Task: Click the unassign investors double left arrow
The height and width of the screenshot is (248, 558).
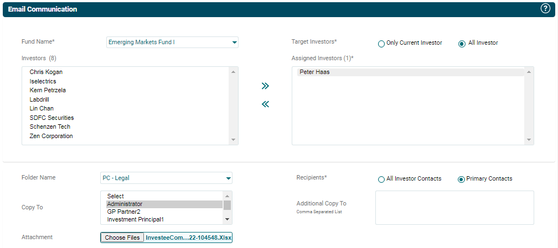Action: coord(265,104)
